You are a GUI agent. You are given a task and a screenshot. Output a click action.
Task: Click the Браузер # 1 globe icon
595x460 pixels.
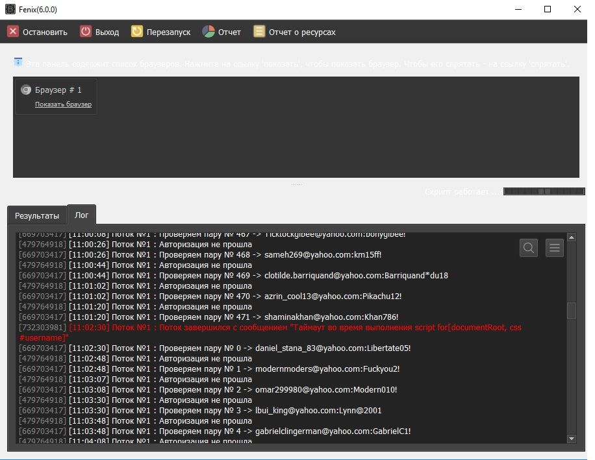click(x=26, y=90)
